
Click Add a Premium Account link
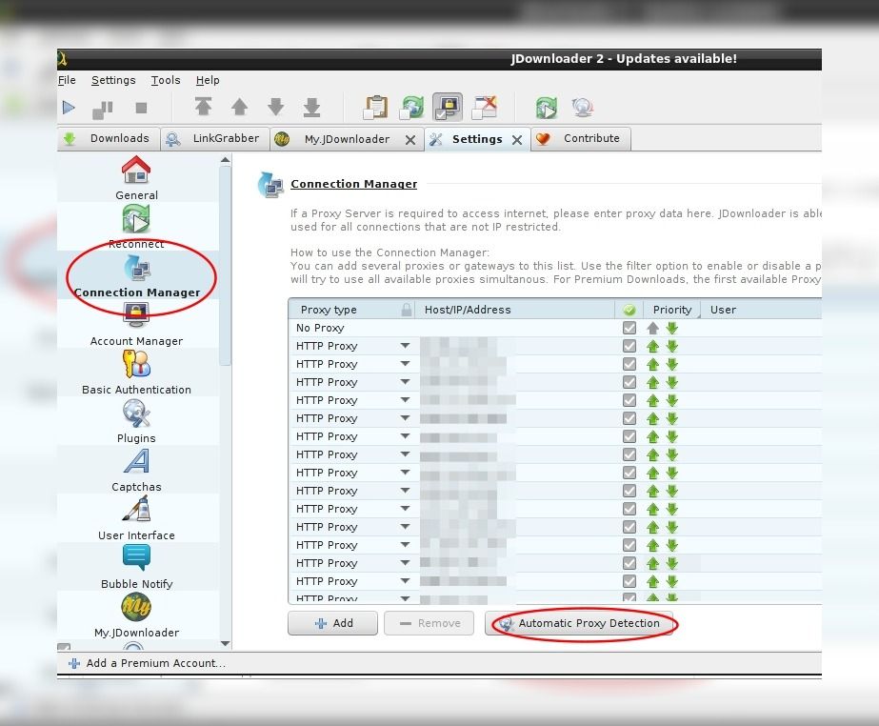(147, 663)
